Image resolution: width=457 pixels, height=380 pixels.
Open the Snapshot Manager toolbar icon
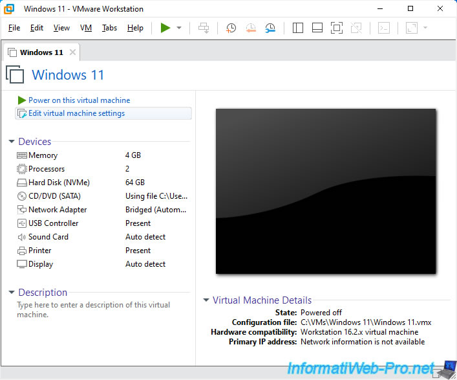pyautogui.click(x=270, y=28)
